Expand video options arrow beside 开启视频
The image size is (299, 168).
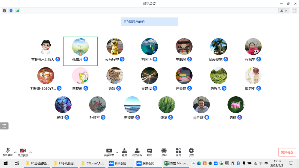click(30, 152)
